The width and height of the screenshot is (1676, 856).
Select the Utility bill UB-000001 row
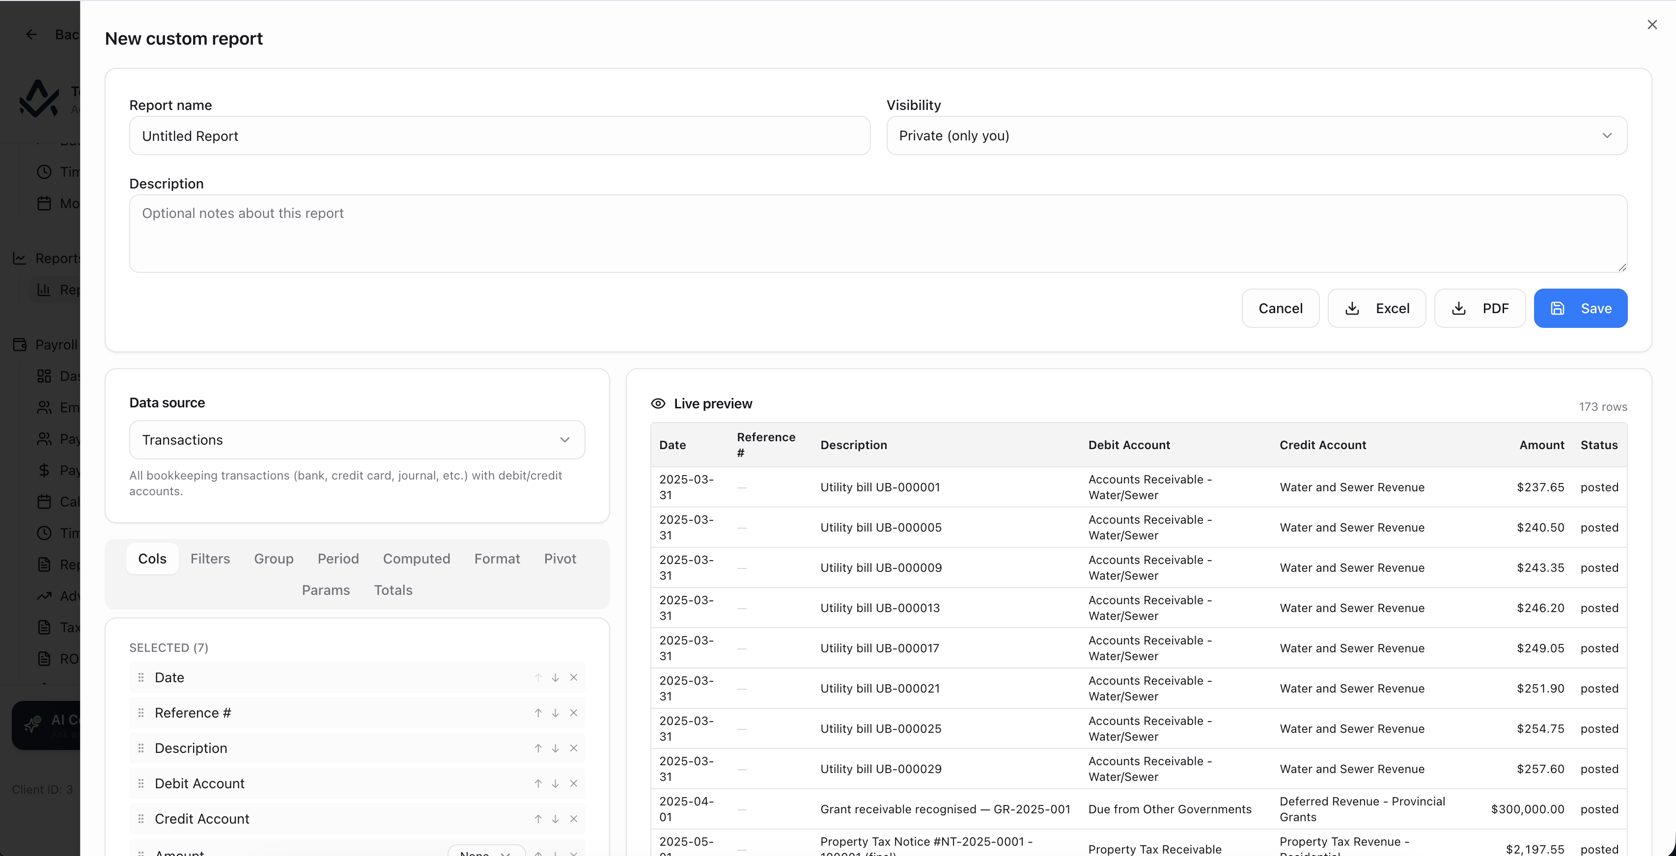click(x=1139, y=487)
